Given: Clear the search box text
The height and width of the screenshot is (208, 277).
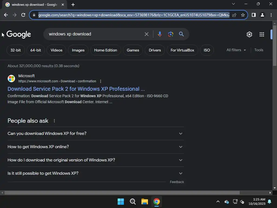Looking at the screenshot, I should [x=146, y=34].
